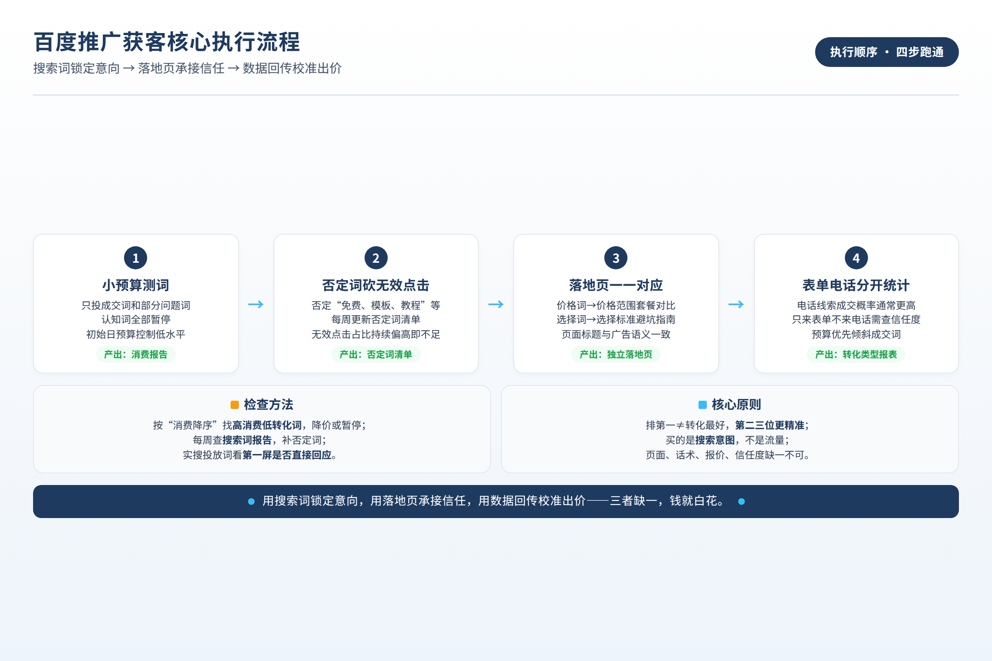The height and width of the screenshot is (661, 992).
Task: Click the bold text 搜索意图
Action: (x=715, y=440)
